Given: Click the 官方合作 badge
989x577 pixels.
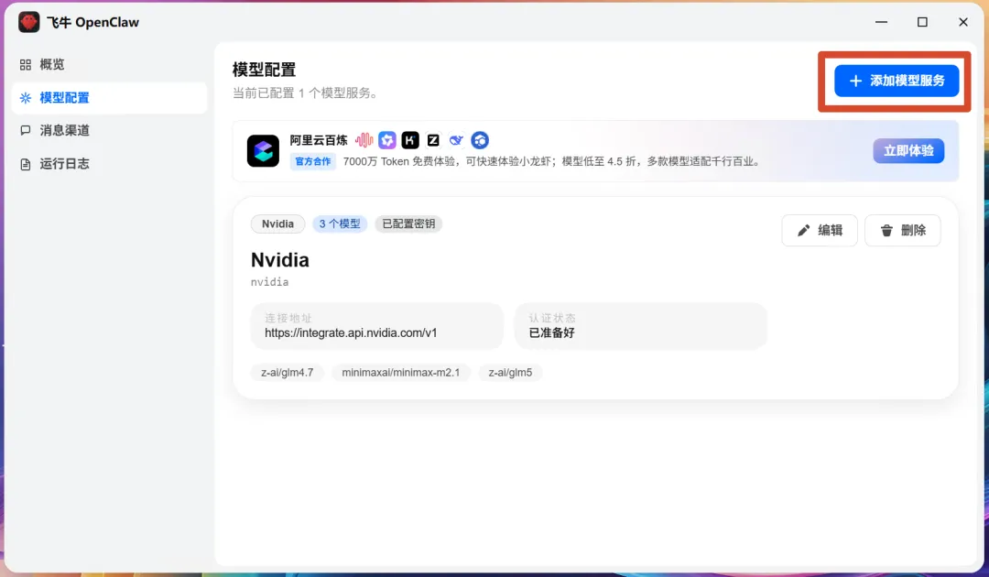Looking at the screenshot, I should [x=313, y=161].
